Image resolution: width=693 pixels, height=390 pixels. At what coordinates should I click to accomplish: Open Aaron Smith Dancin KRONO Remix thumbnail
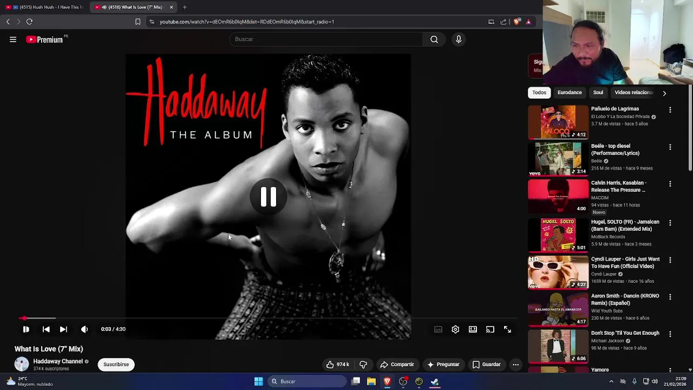pos(558,309)
